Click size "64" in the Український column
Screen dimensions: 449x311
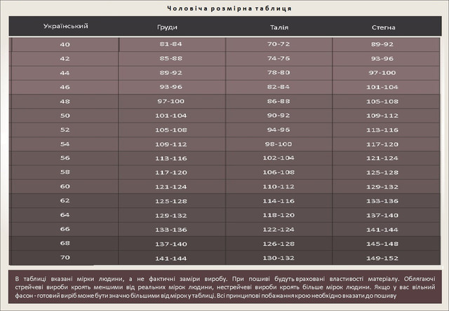click(x=65, y=214)
